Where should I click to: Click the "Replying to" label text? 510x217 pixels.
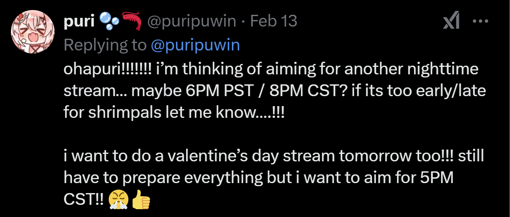[x=105, y=46]
